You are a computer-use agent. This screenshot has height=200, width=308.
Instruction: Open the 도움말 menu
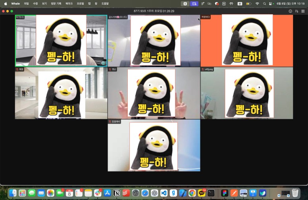point(105,4)
